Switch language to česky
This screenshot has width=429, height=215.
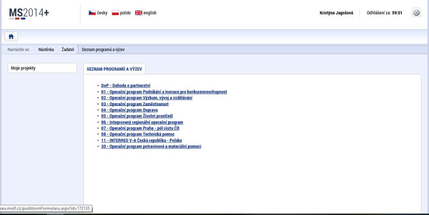pos(102,13)
